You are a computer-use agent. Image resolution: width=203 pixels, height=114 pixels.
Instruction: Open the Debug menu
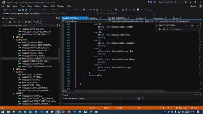point(38,6)
